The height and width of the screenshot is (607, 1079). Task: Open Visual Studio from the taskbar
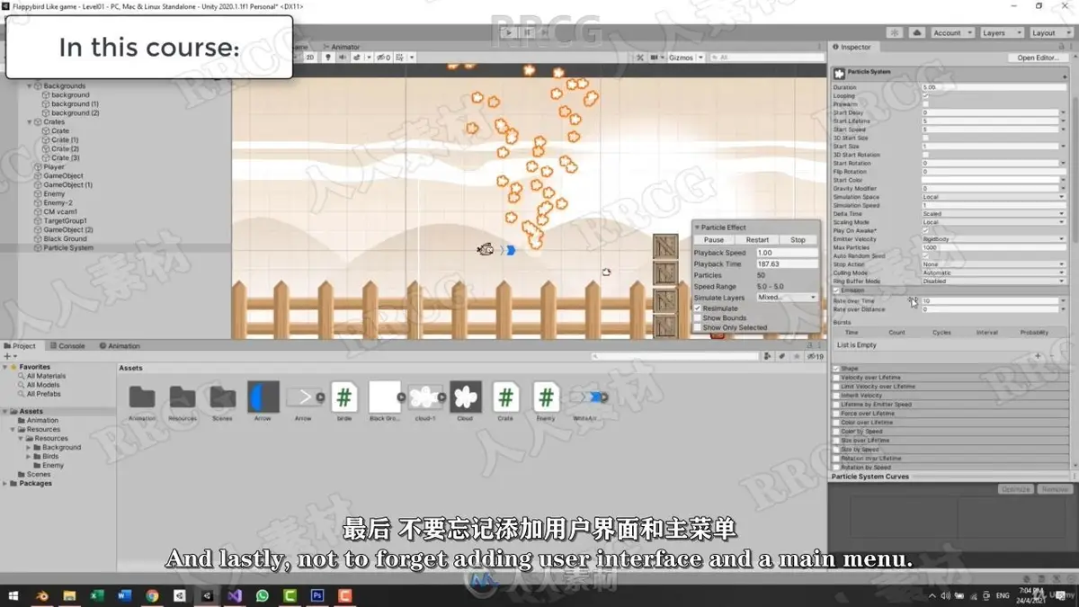pyautogui.click(x=235, y=595)
